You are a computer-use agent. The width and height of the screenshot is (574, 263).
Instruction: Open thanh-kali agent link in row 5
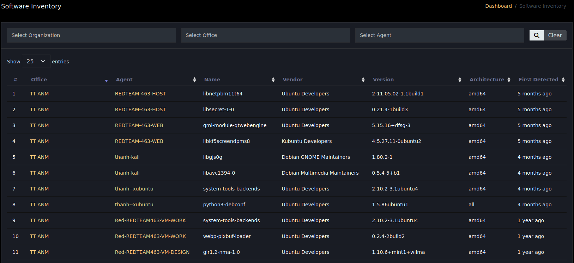tap(127, 157)
